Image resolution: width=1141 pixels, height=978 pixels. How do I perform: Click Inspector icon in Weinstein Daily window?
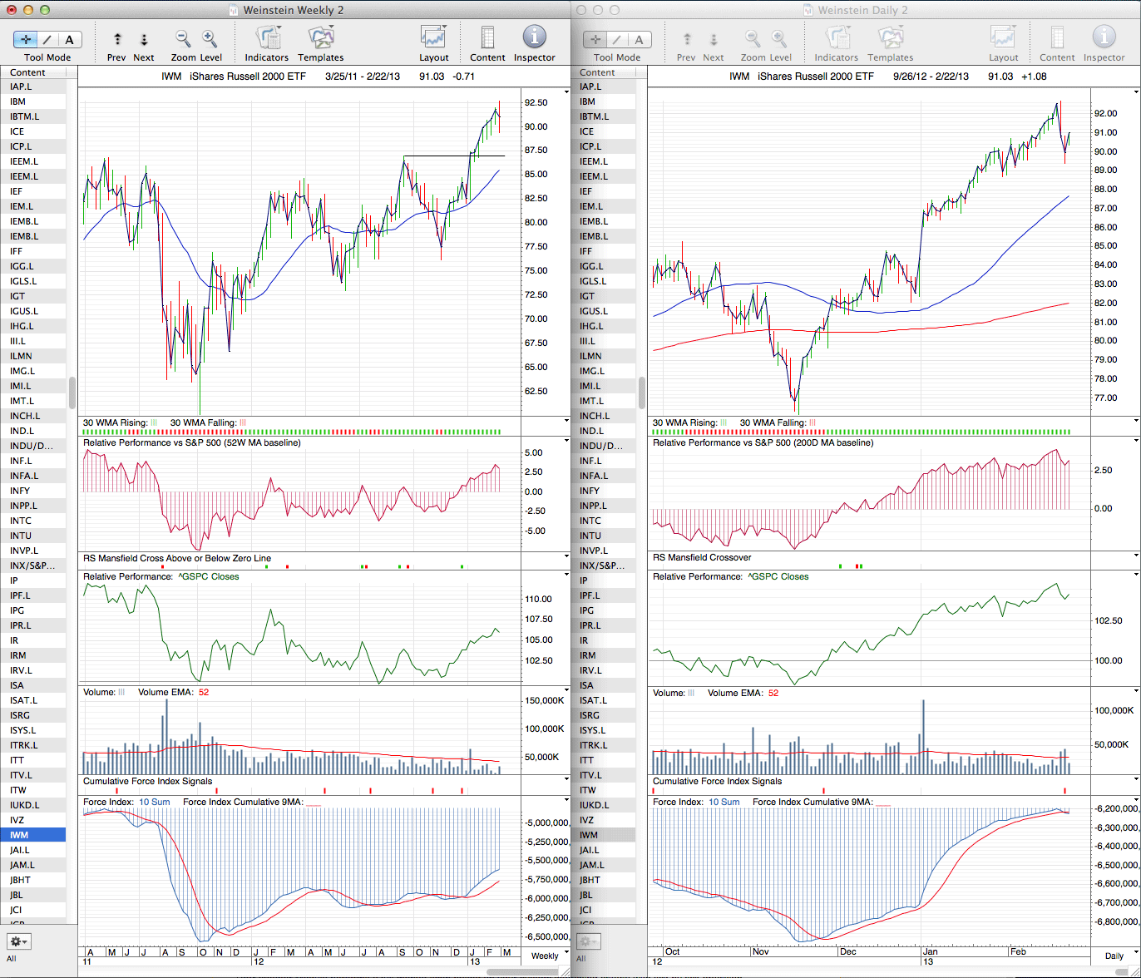click(x=1104, y=38)
